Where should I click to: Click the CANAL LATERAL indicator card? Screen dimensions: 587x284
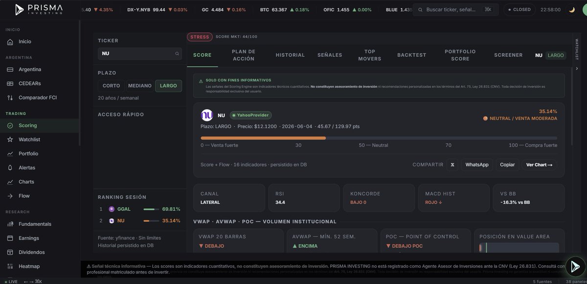click(229, 198)
